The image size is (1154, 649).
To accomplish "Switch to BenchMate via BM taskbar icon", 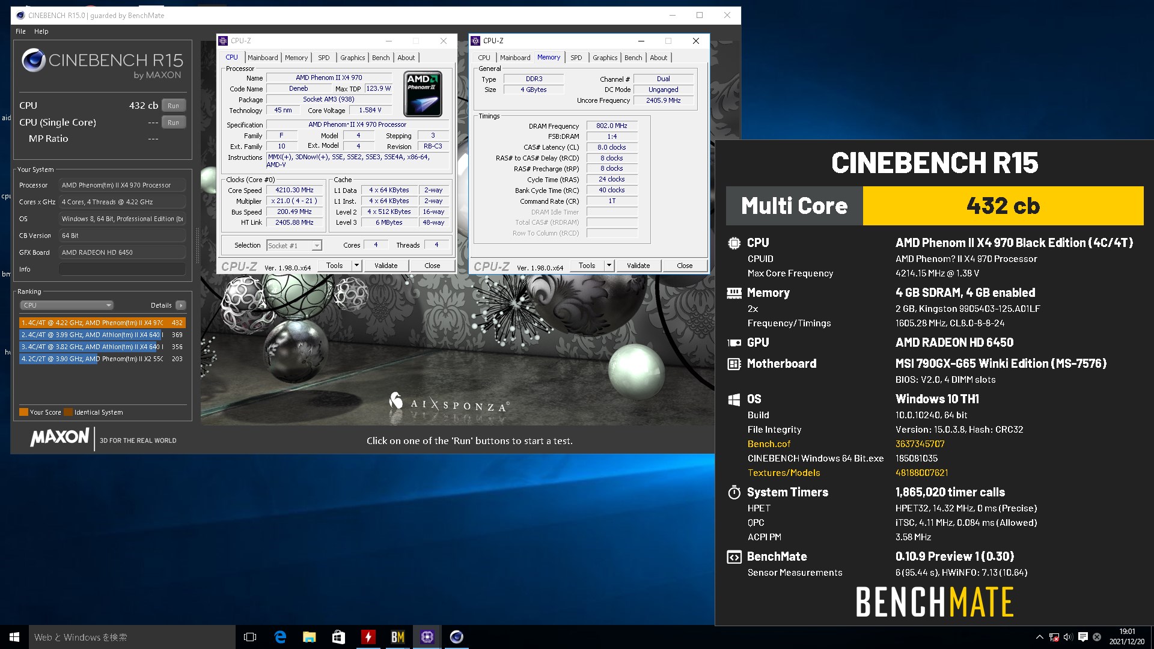I will pos(397,637).
